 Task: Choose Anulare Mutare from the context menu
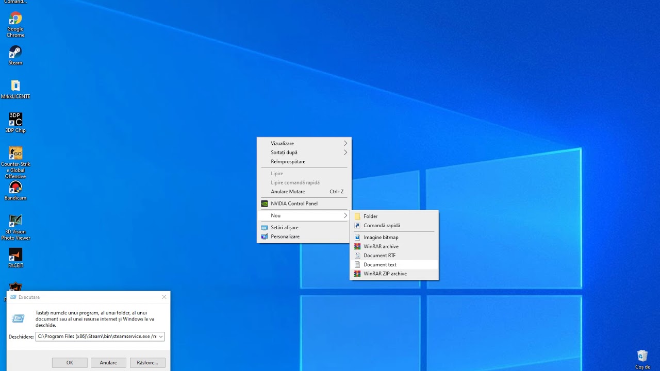(x=304, y=192)
